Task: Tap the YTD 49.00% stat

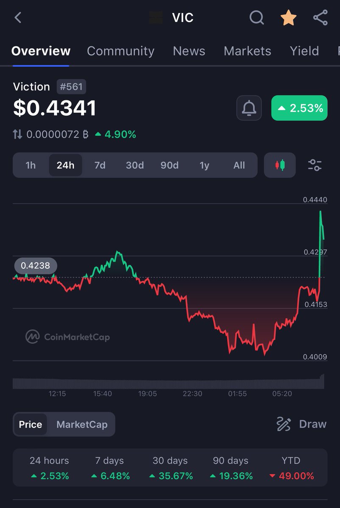Action: (291, 468)
